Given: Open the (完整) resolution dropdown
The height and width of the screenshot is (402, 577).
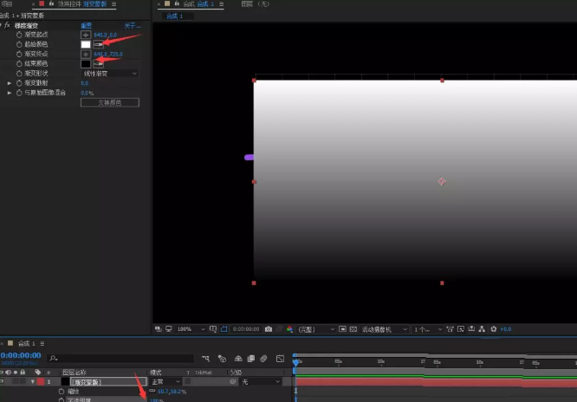Looking at the screenshot, I should point(316,329).
